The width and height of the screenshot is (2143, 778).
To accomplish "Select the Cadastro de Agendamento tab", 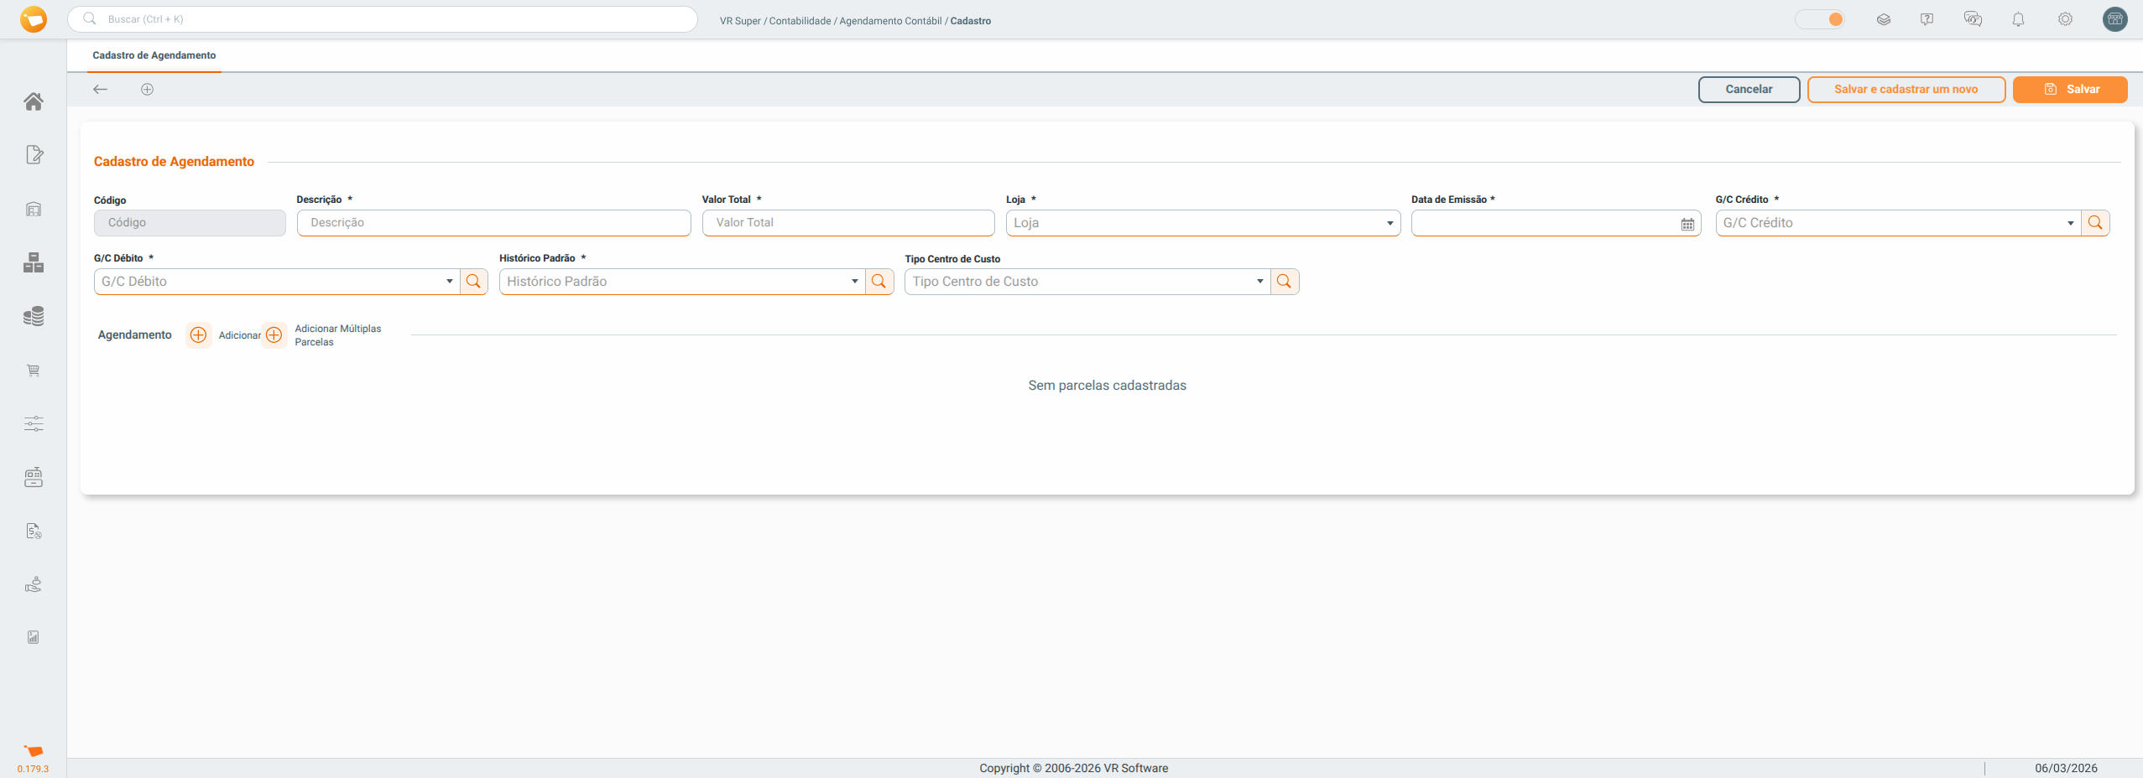I will (x=154, y=55).
